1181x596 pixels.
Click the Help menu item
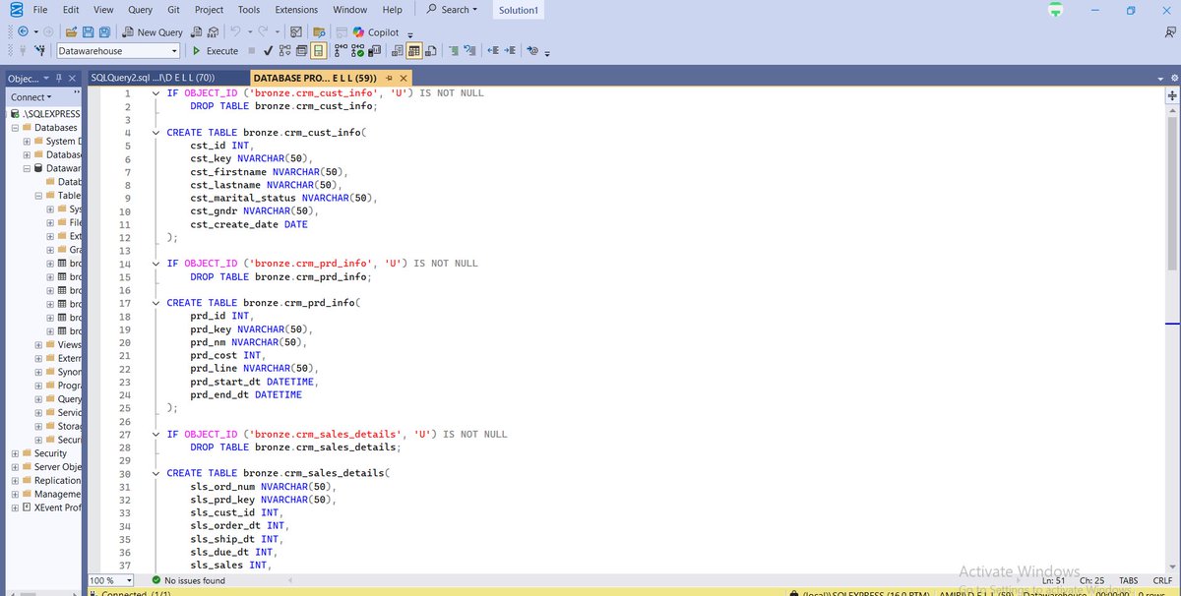click(392, 10)
